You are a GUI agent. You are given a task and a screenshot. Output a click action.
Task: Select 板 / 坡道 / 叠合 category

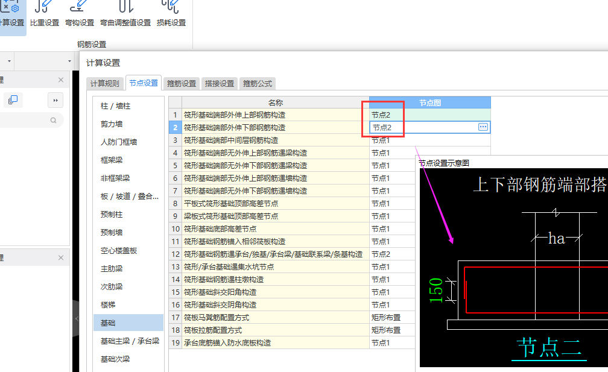(128, 197)
